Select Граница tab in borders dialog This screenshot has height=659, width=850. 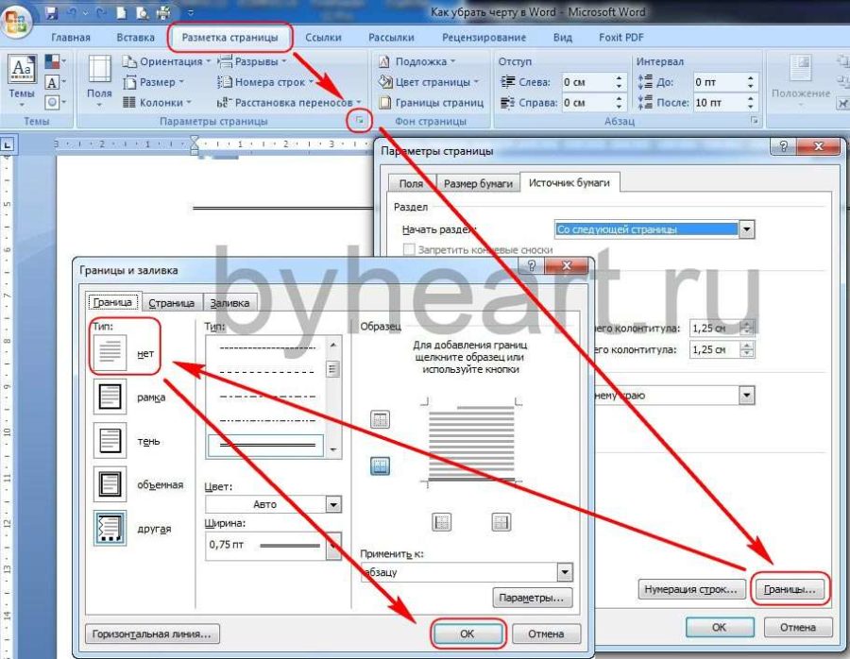[x=112, y=302]
